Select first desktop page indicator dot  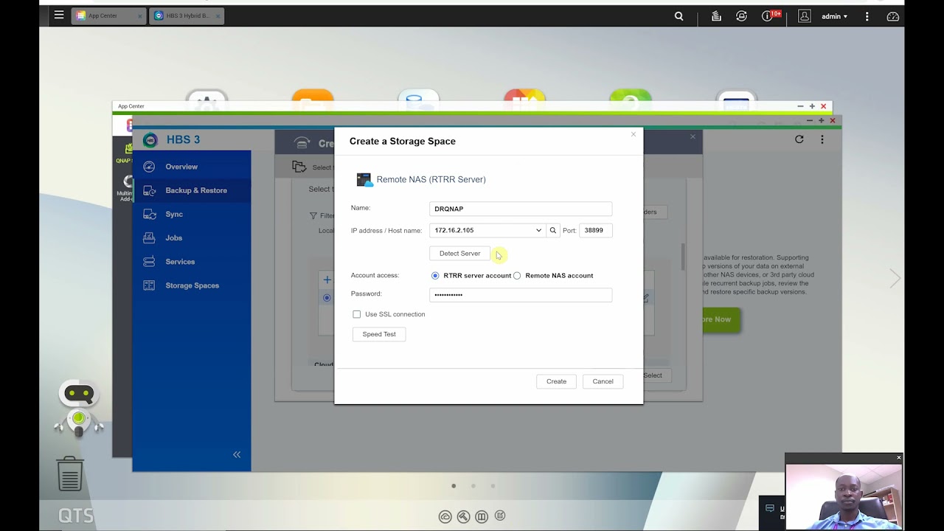coord(454,486)
